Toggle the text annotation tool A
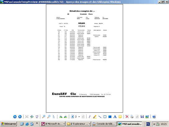The image size is (169, 127). 115,117
